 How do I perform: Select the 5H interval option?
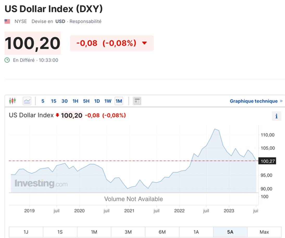click(86, 101)
